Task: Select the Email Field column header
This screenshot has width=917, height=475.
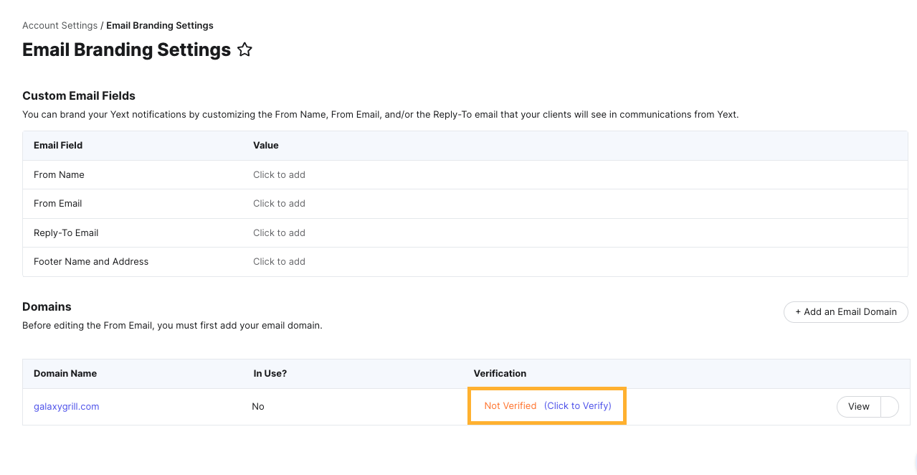Action: [x=58, y=145]
